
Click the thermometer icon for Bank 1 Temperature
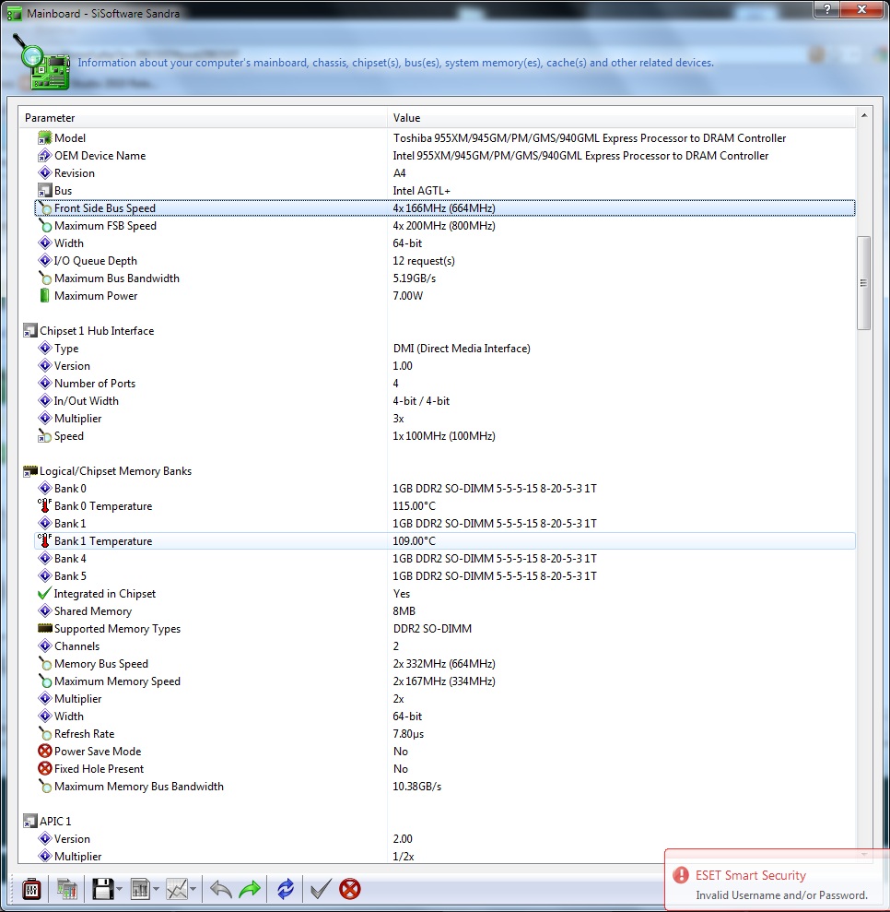click(x=45, y=540)
